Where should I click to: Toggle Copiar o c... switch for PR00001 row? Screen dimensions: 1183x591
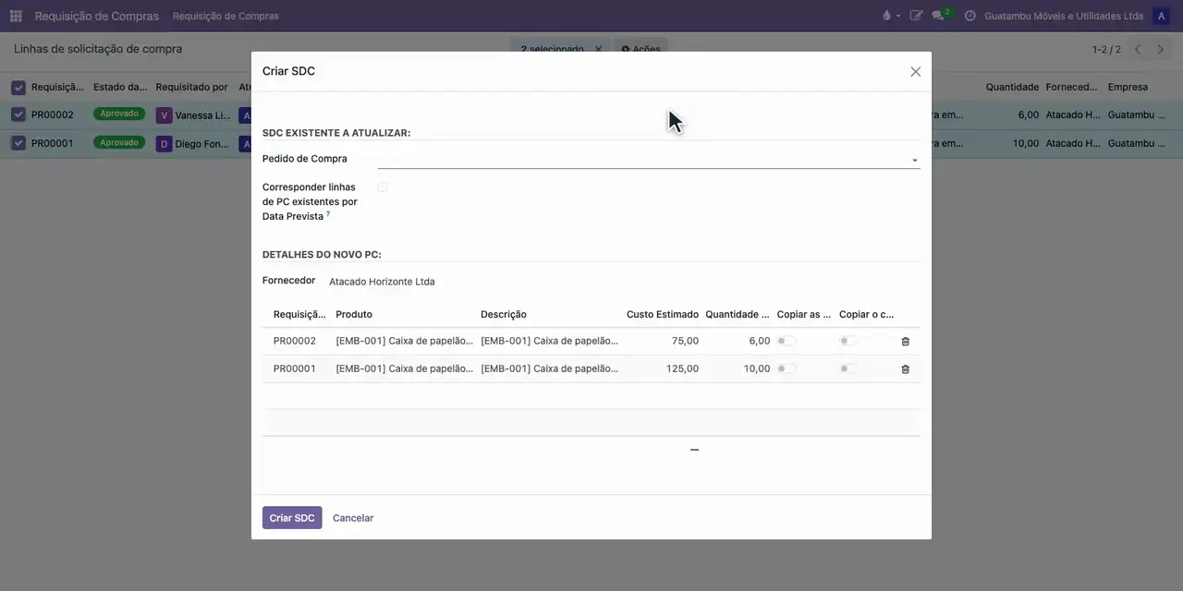848,368
